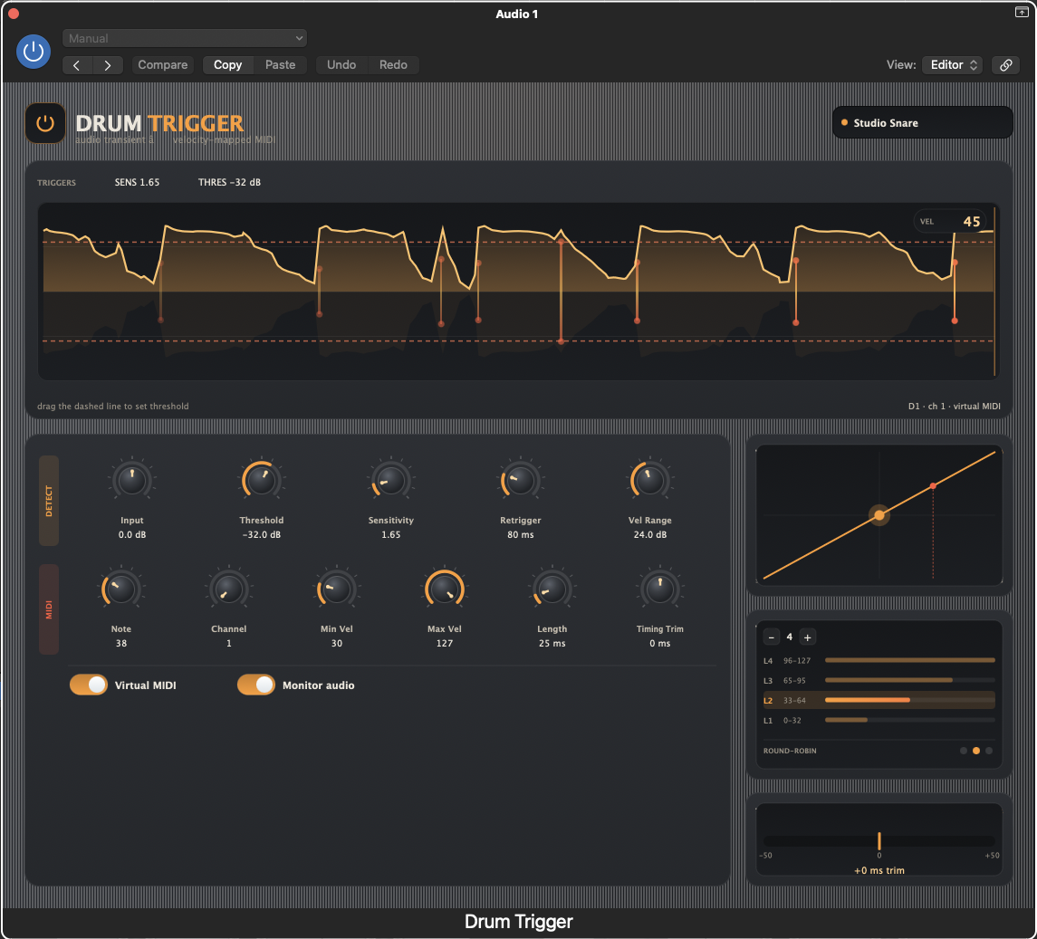Screen dimensions: 1037x939
Task: Click the Timing Trim knob
Action: point(660,589)
